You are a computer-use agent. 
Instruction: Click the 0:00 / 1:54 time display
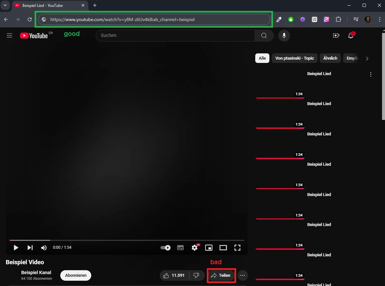[62, 247]
